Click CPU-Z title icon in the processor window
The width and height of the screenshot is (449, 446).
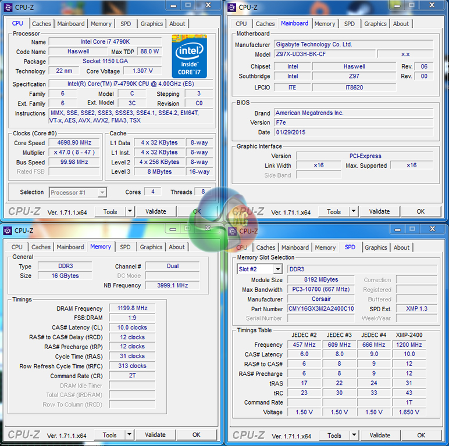[x=8, y=8]
